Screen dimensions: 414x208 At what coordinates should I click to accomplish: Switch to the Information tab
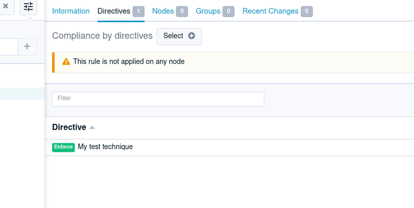[x=71, y=11]
